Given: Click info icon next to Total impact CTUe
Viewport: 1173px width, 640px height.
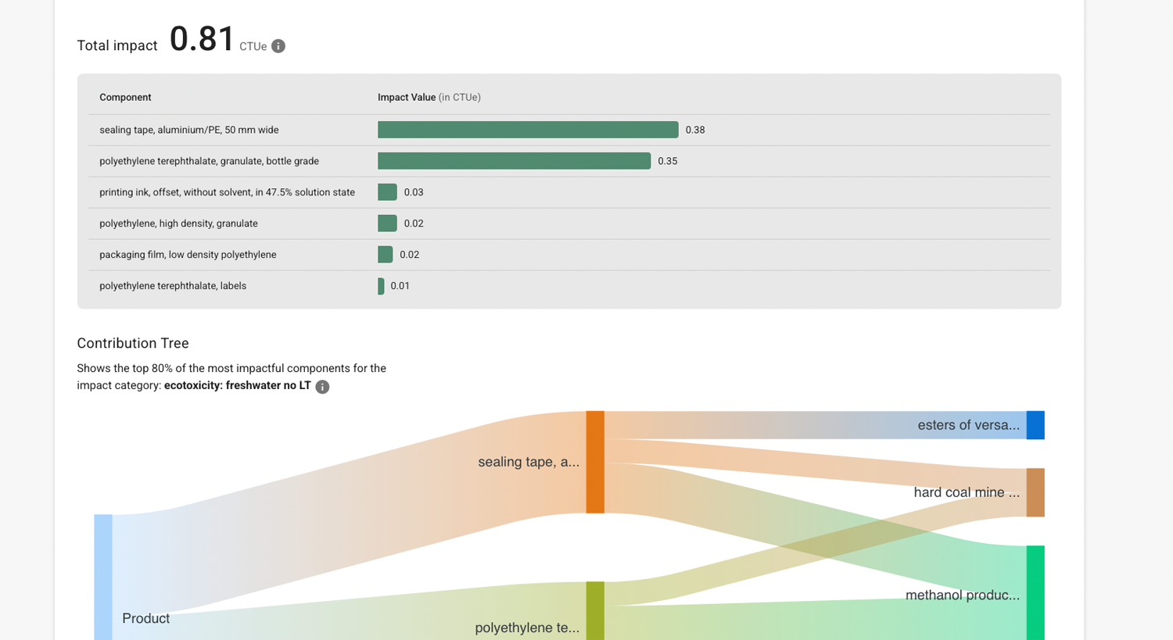Looking at the screenshot, I should (x=278, y=46).
